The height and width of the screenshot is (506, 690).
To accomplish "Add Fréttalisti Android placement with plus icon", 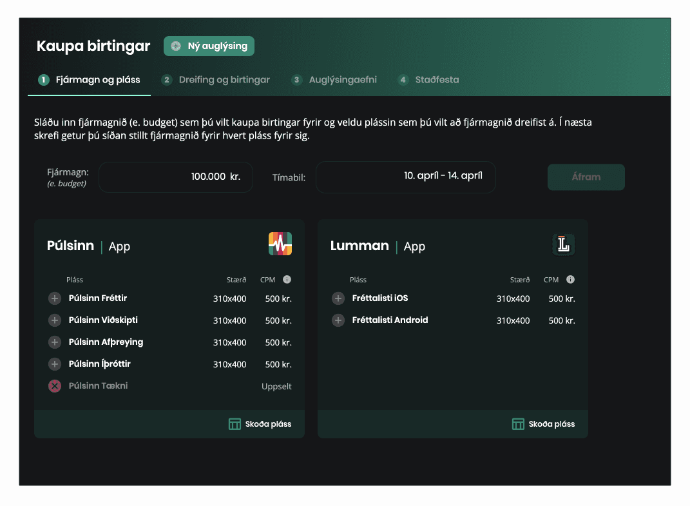I will pos(338,320).
